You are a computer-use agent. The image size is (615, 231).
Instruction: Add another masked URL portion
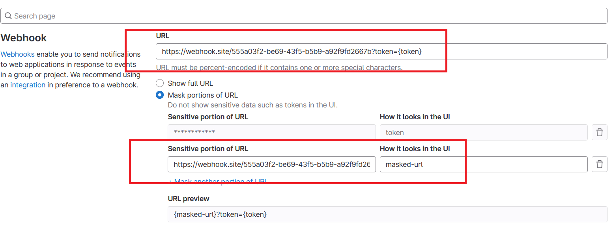pyautogui.click(x=217, y=181)
